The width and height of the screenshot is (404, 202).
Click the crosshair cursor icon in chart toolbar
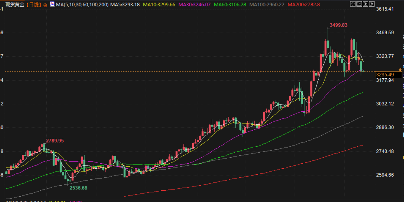[x=353, y=4]
